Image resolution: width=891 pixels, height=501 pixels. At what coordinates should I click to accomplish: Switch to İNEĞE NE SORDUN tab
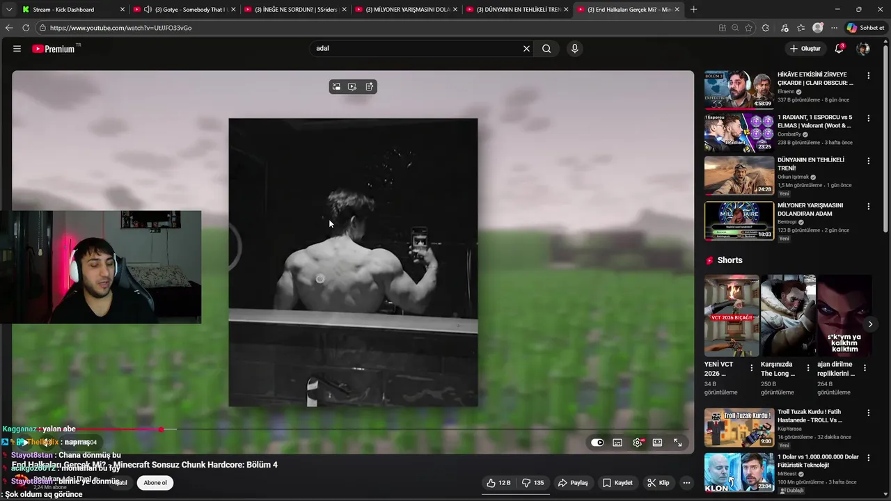point(295,10)
